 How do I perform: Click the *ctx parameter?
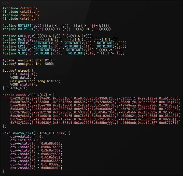[61, 133]
